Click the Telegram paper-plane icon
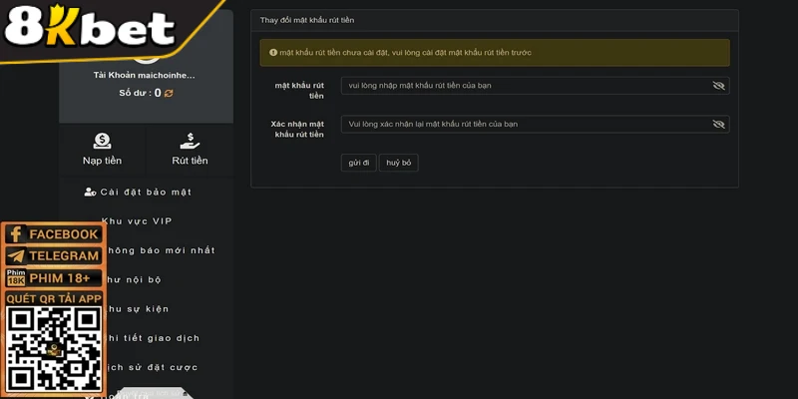The width and height of the screenshot is (798, 399). pyautogui.click(x=15, y=255)
